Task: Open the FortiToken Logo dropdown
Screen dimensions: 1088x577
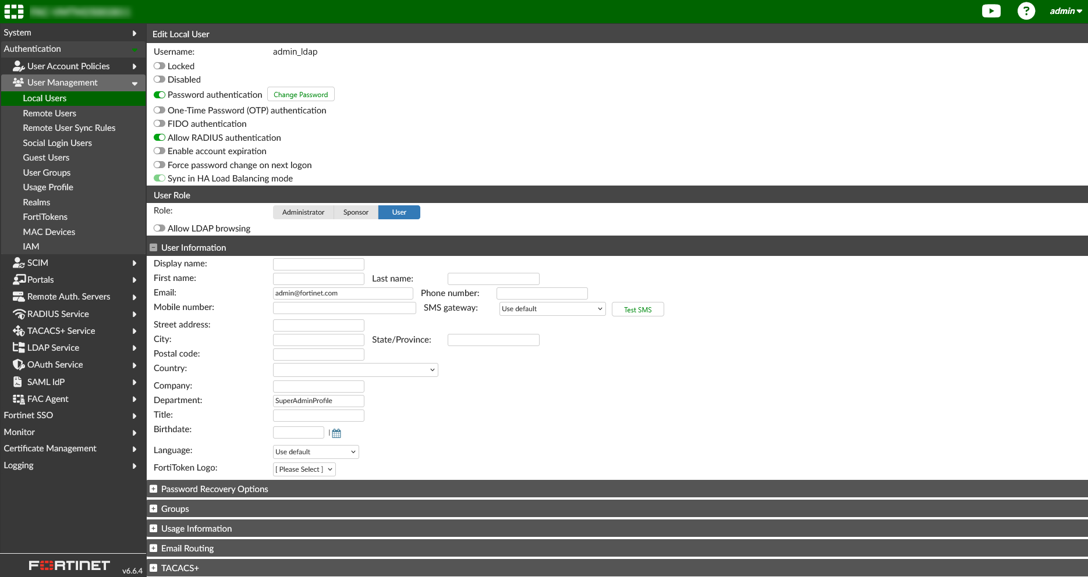Action: tap(304, 469)
